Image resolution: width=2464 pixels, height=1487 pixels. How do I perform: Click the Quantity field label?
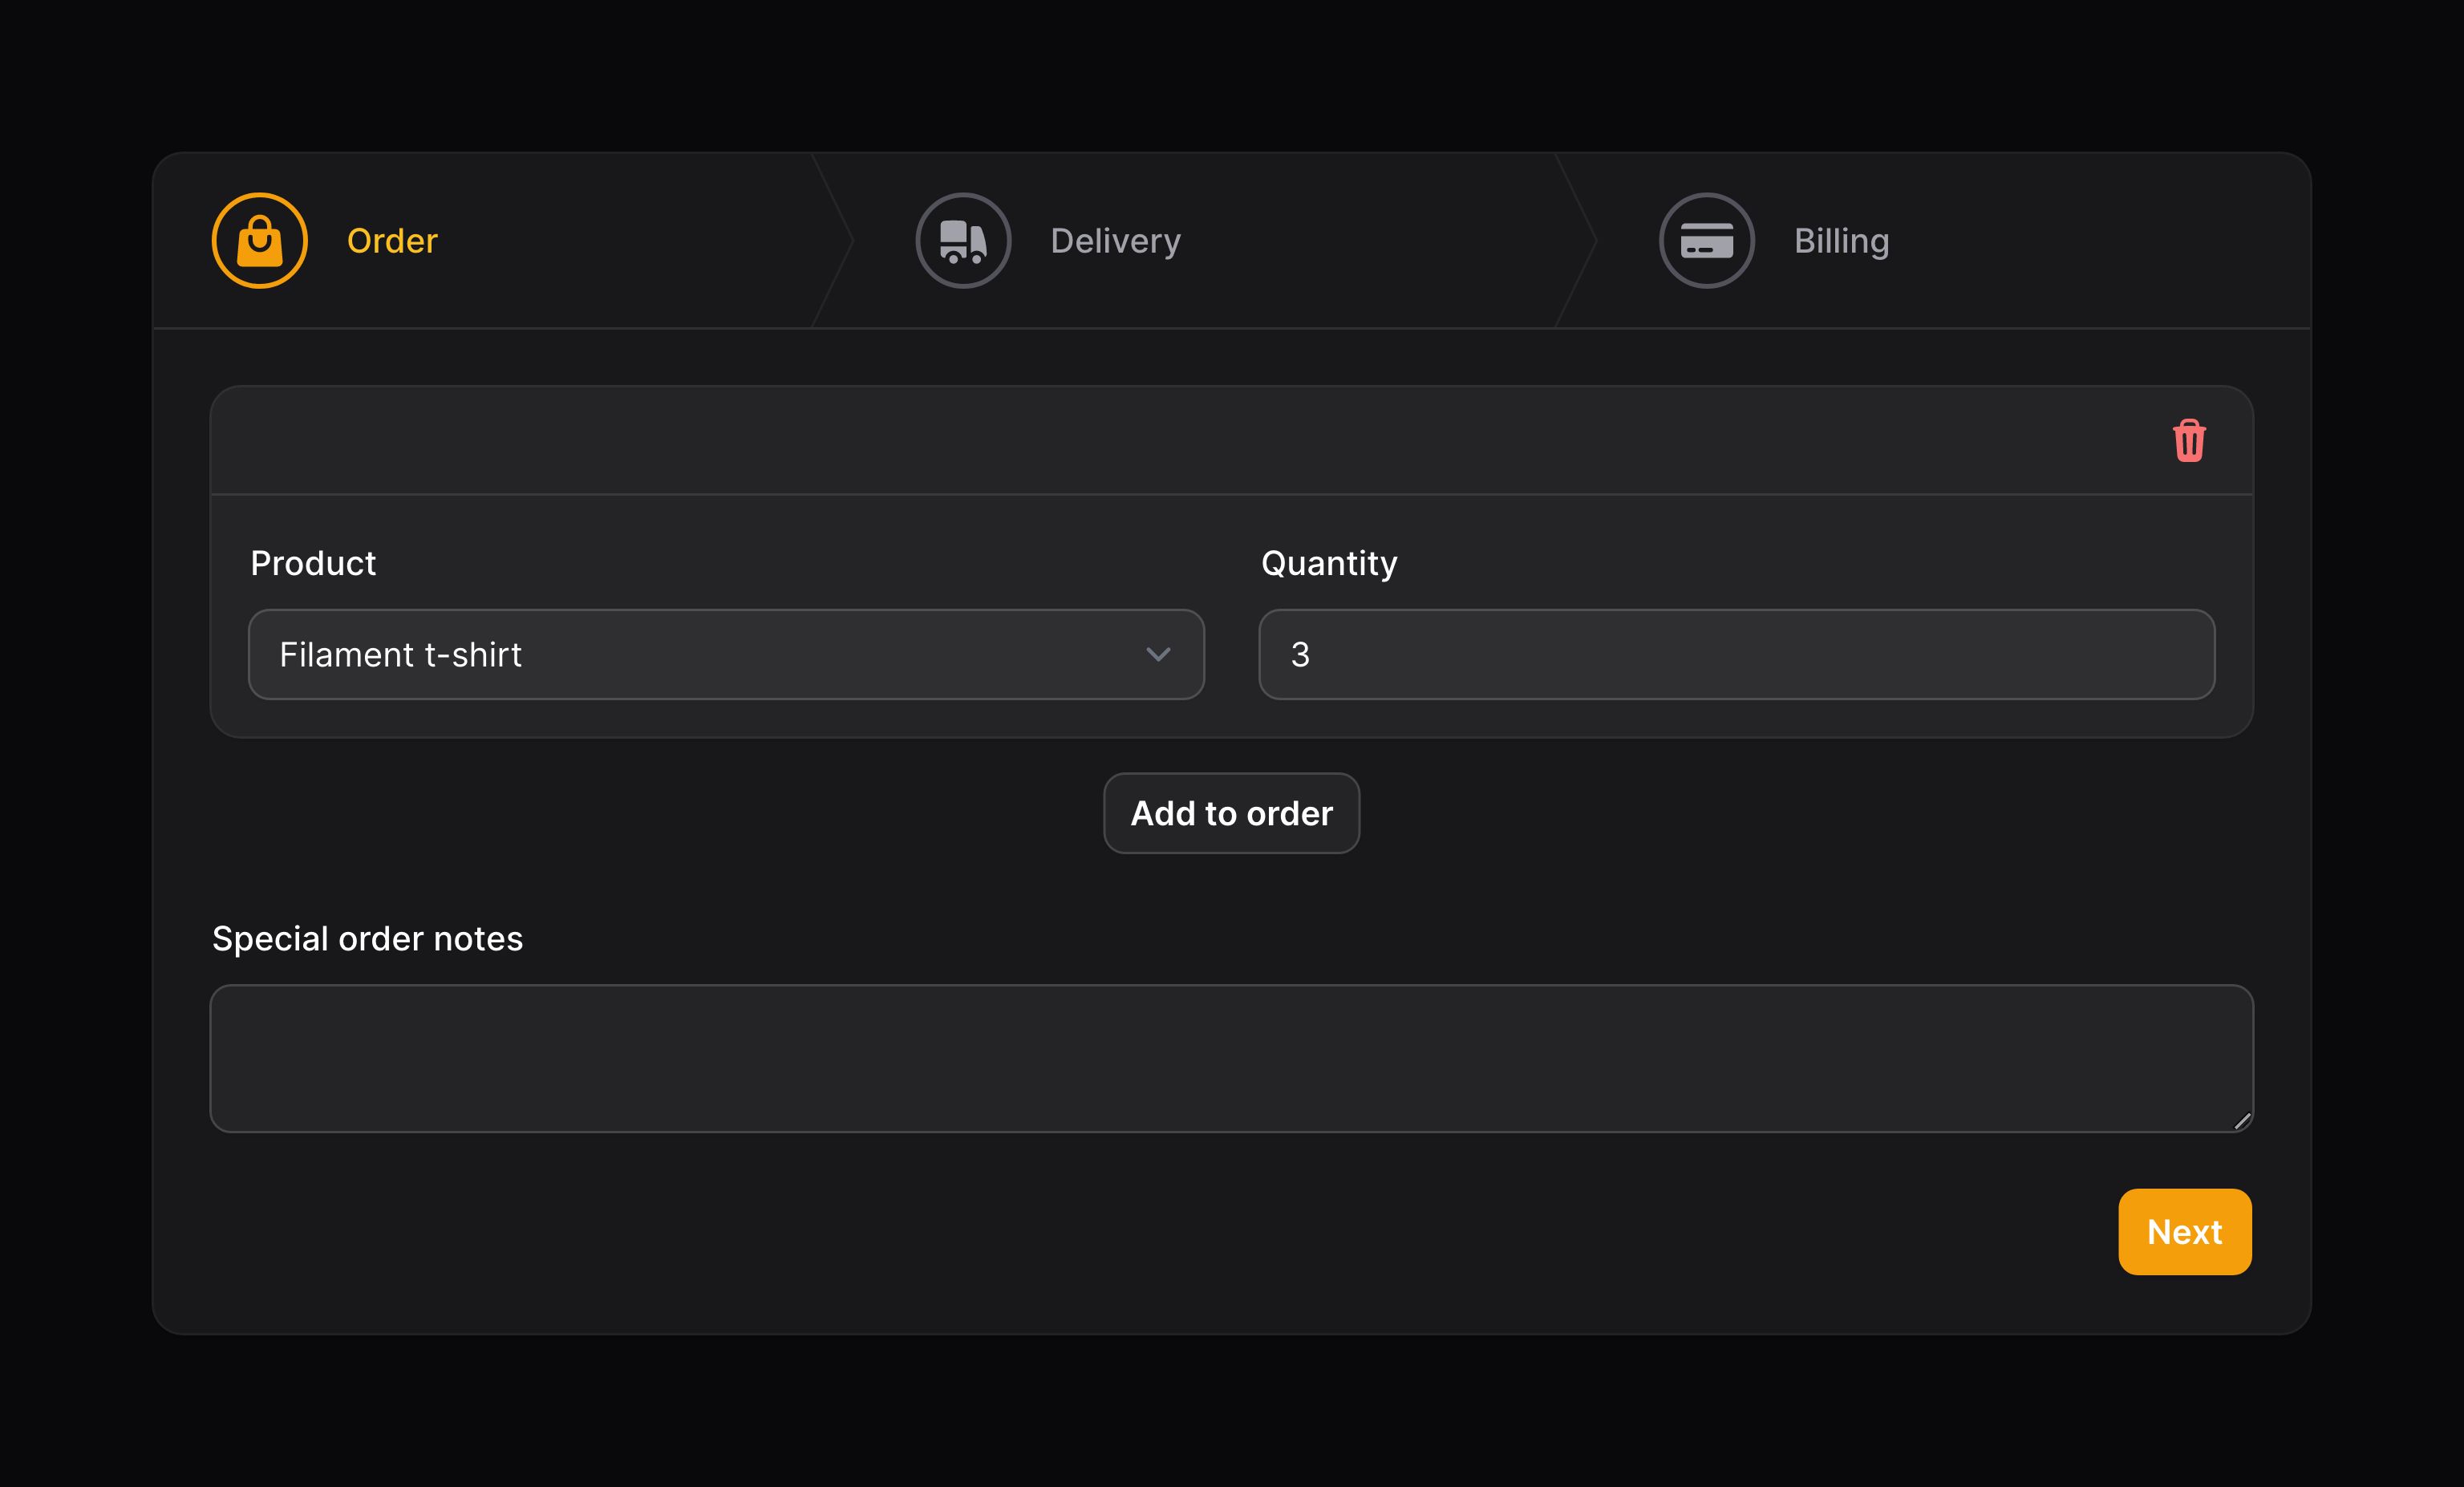pos(1329,564)
